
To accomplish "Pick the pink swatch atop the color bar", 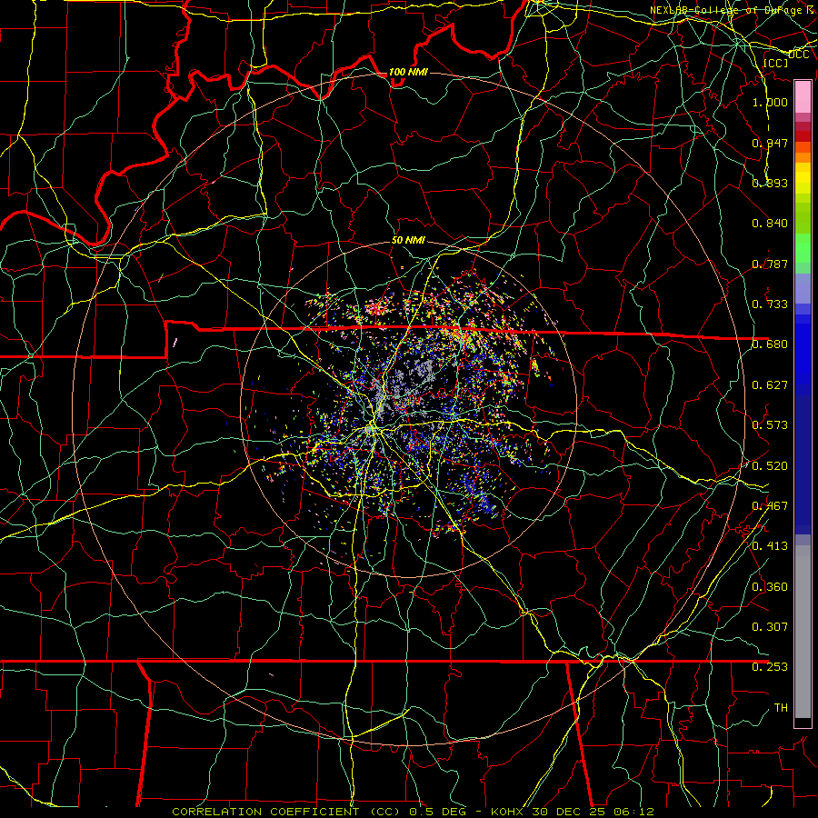I will (x=803, y=97).
